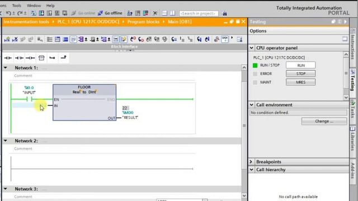Insert a normally open contact
The image size is (358, 201).
[8, 58]
